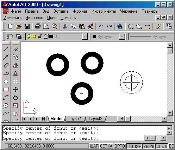
Task: Undo the last action
Action: (101, 26)
